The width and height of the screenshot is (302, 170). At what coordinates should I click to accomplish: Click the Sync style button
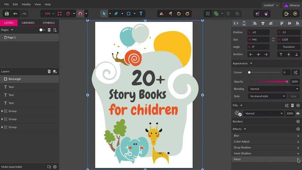pos(293,96)
